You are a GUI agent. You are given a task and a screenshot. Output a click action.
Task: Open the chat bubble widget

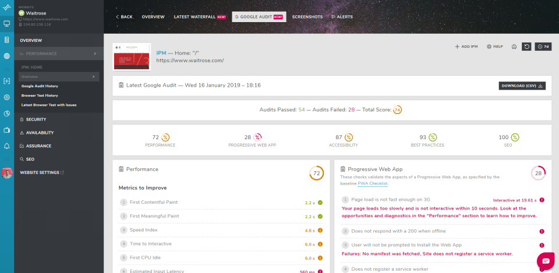coord(546,261)
